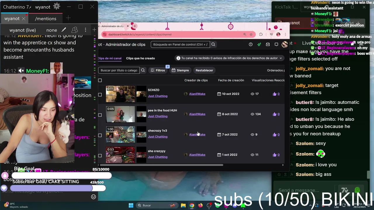Open zoom magnifier icon in address bar
The width and height of the screenshot is (374, 210).
pos(245,34)
